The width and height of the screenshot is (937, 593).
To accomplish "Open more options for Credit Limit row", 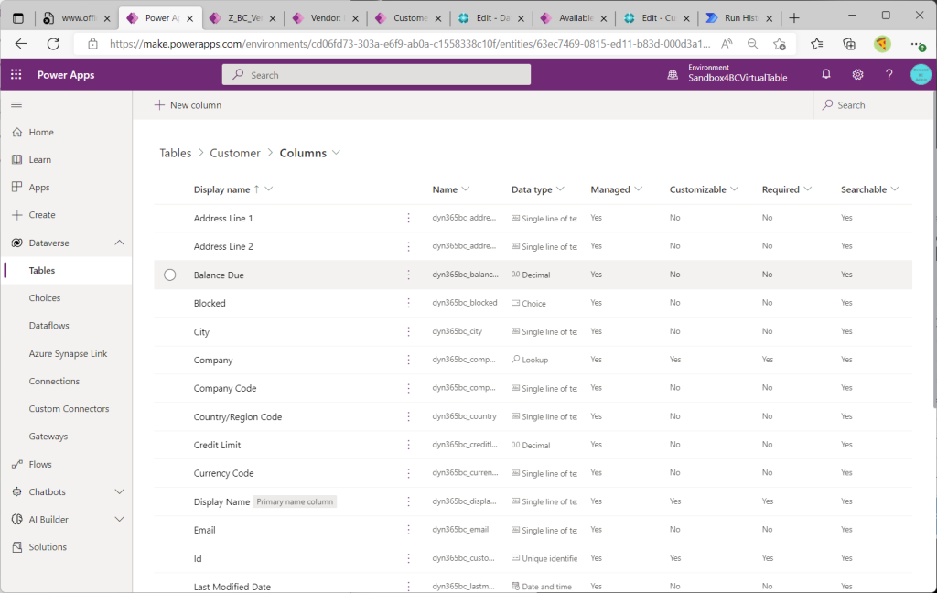I will click(x=409, y=445).
